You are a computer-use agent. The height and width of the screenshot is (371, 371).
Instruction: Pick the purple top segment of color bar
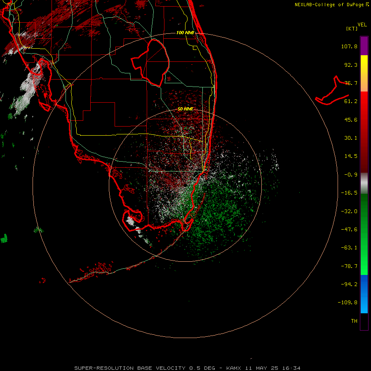pyautogui.click(x=364, y=46)
